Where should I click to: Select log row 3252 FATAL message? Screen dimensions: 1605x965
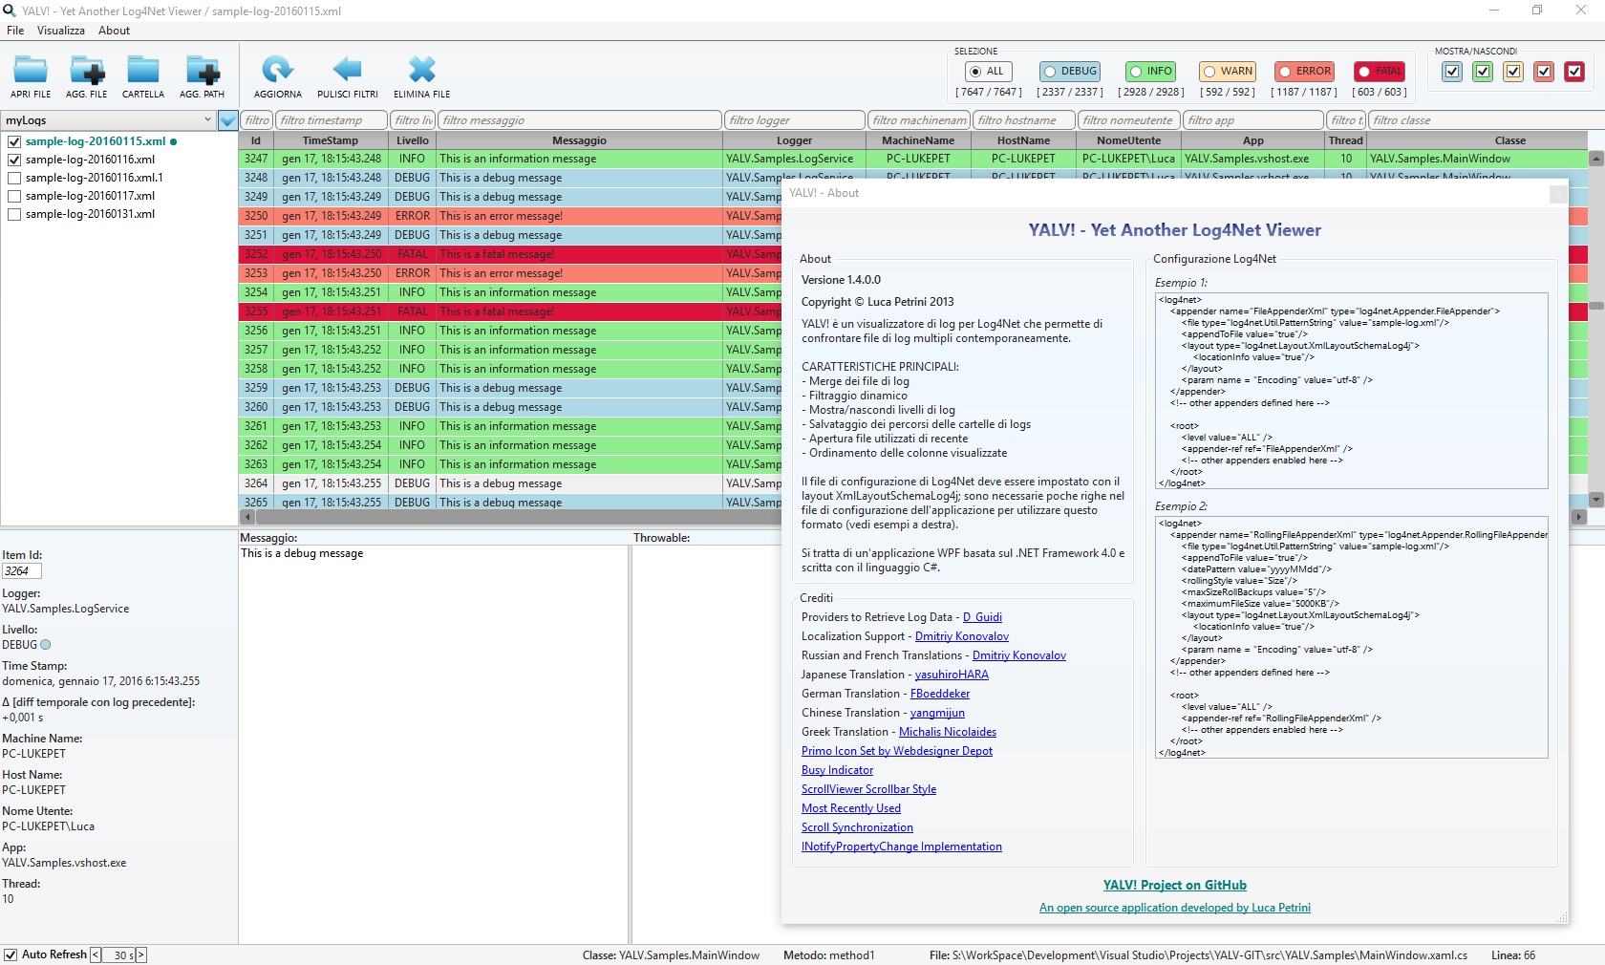pos(510,254)
